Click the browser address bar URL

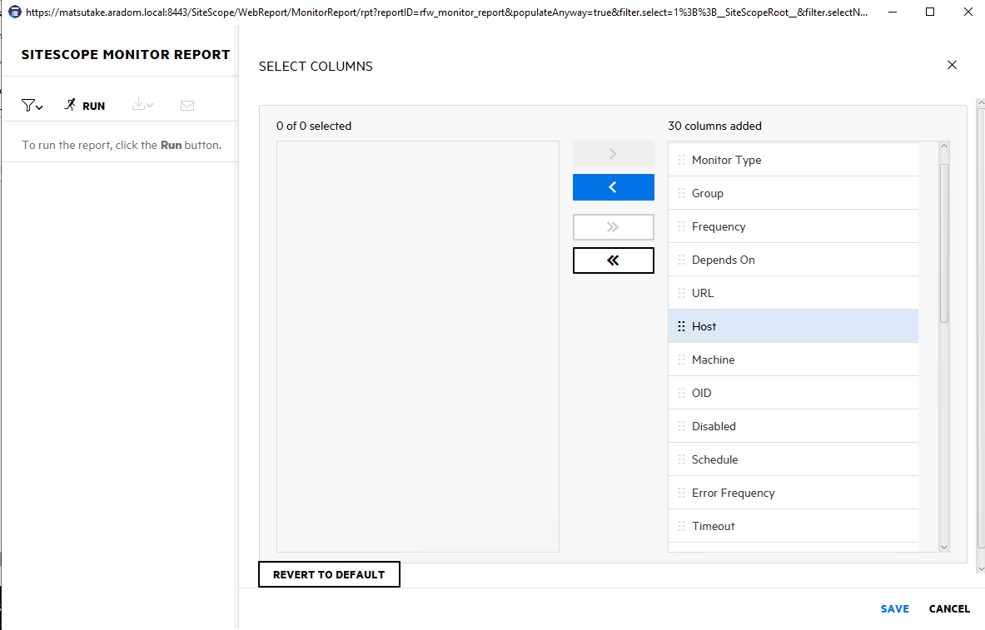[446, 12]
